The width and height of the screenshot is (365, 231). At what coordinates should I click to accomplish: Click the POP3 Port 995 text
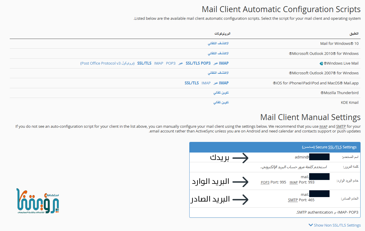(x=273, y=182)
